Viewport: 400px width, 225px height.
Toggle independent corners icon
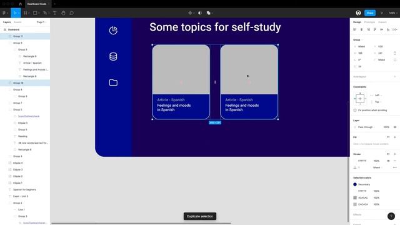point(395,60)
